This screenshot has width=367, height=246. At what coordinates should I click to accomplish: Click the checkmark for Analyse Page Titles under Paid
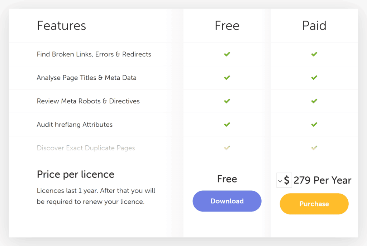314,78
